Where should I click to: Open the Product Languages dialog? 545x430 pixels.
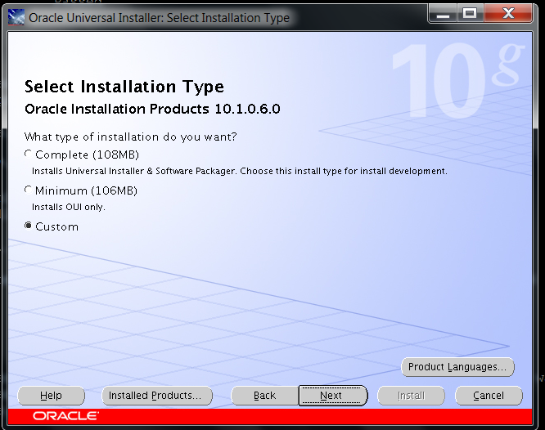coord(457,367)
